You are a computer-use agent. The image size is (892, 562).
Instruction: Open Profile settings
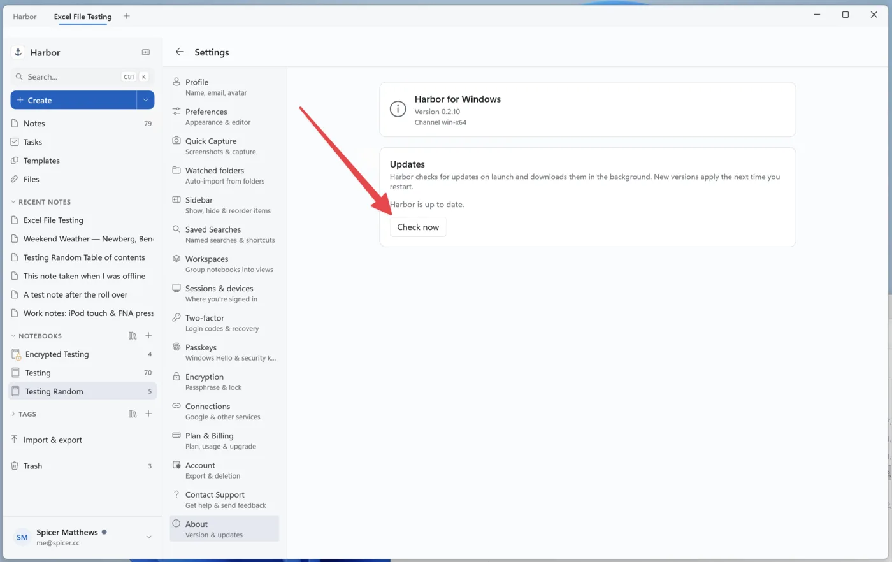[x=224, y=87]
